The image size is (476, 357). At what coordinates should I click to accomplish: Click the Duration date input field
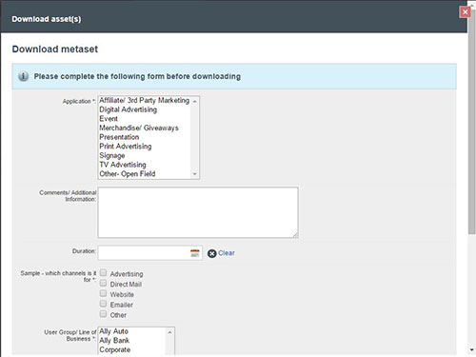(x=149, y=253)
